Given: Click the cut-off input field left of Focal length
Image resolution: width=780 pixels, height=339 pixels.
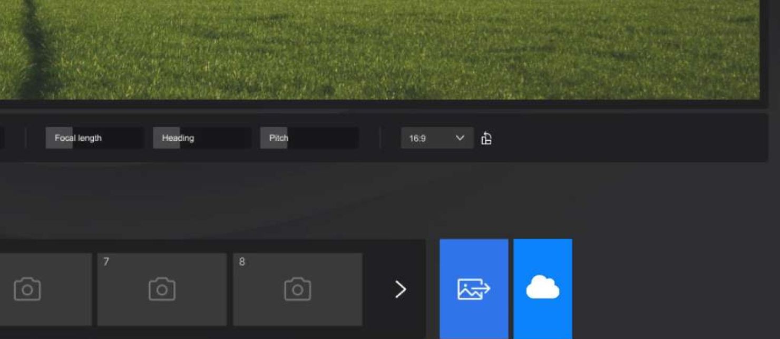Looking at the screenshot, I should click(2, 138).
